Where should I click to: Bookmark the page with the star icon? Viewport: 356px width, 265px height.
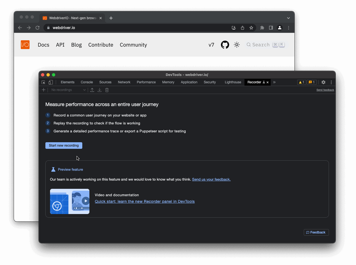click(x=251, y=28)
